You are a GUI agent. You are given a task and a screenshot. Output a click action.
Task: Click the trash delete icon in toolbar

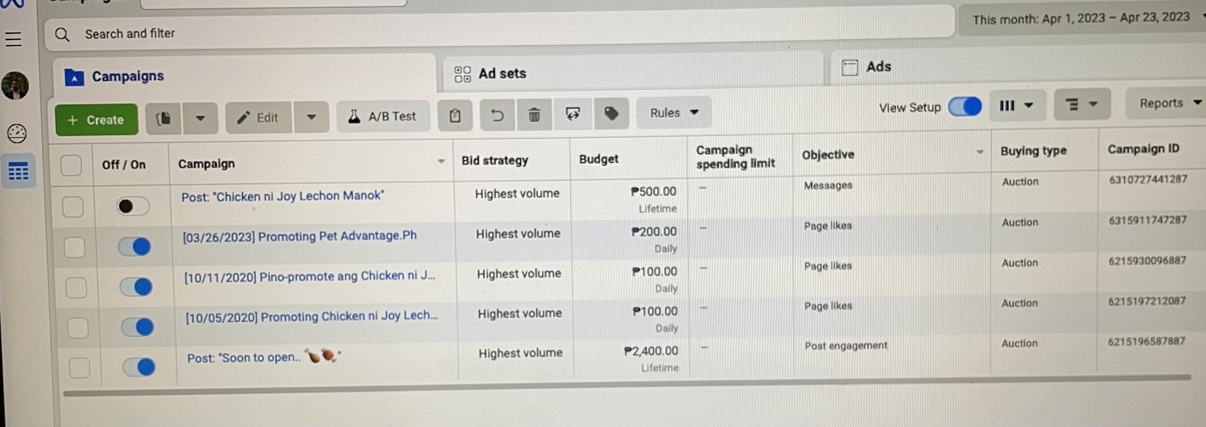point(534,115)
